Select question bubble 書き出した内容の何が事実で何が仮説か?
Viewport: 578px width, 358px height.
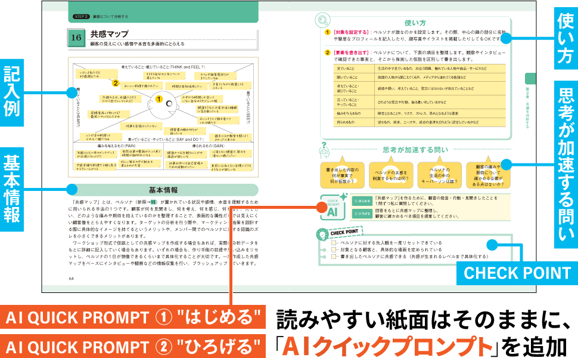click(342, 175)
